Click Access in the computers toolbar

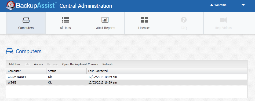(x=38, y=64)
